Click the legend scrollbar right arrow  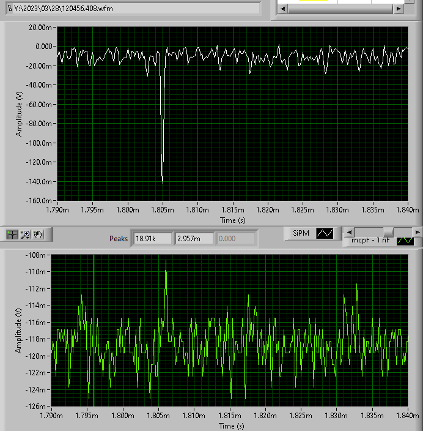(417, 232)
